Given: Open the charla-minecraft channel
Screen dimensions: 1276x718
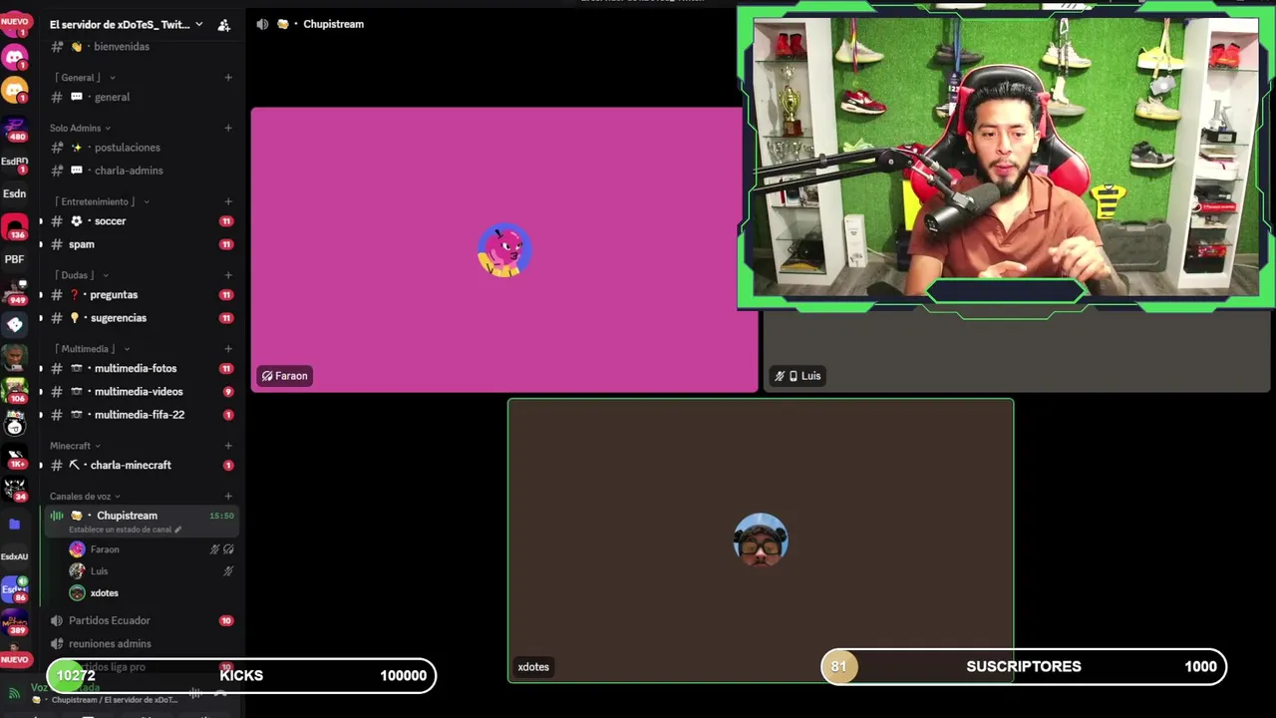Looking at the screenshot, I should coord(140,466).
